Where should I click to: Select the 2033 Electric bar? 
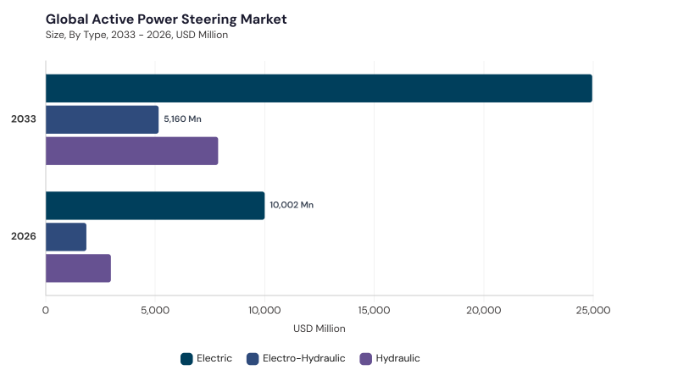click(x=320, y=89)
